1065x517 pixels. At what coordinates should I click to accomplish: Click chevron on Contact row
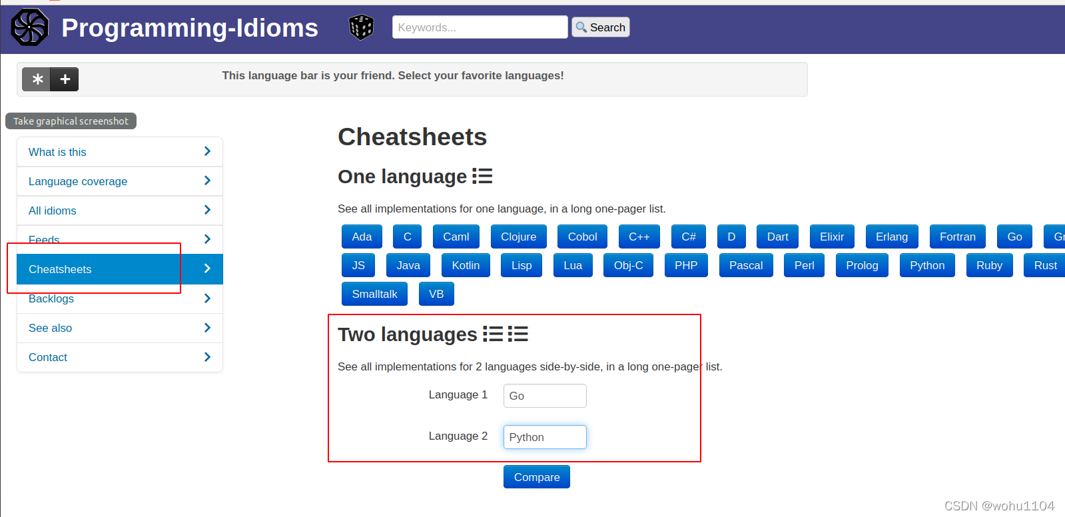(207, 356)
